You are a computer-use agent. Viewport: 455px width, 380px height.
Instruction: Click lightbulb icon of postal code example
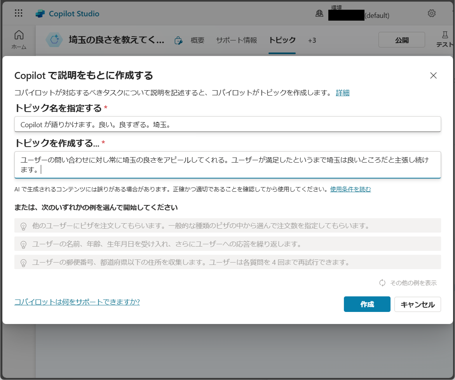(x=23, y=263)
